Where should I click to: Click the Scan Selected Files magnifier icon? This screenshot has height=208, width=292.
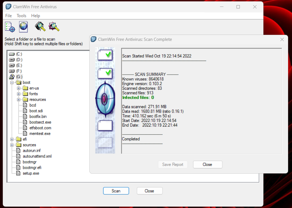[x=54, y=27]
